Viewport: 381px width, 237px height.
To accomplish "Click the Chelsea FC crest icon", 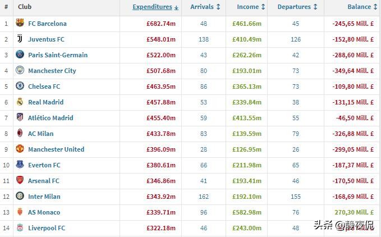I will click(x=20, y=86).
